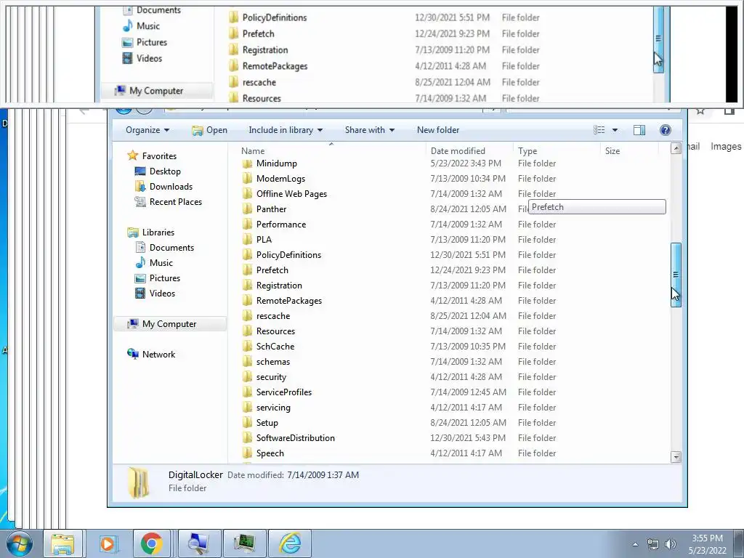The width and height of the screenshot is (744, 558).
Task: Select the Panther folder icon
Action: [247, 209]
